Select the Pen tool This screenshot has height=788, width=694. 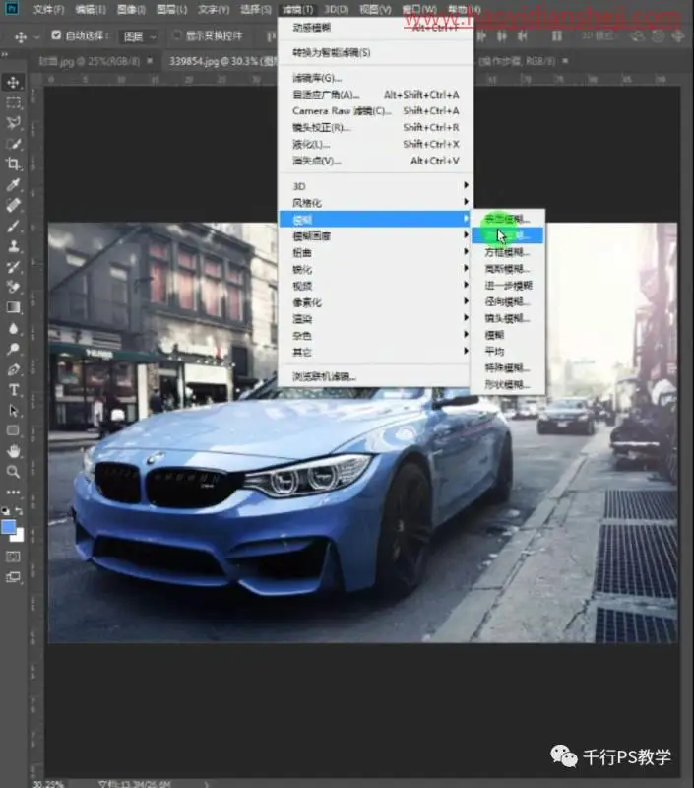(x=14, y=369)
